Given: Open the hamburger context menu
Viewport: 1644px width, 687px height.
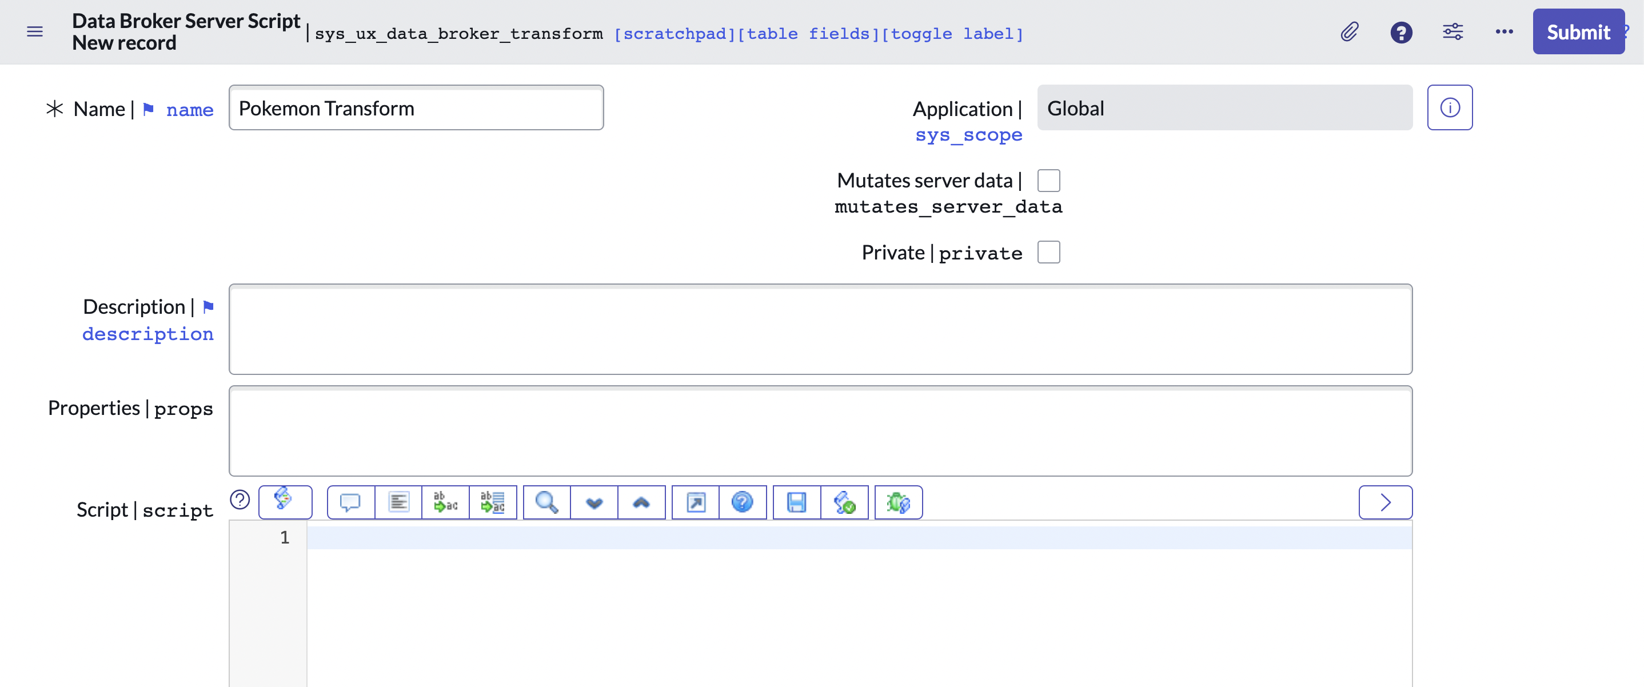Looking at the screenshot, I should [x=35, y=32].
